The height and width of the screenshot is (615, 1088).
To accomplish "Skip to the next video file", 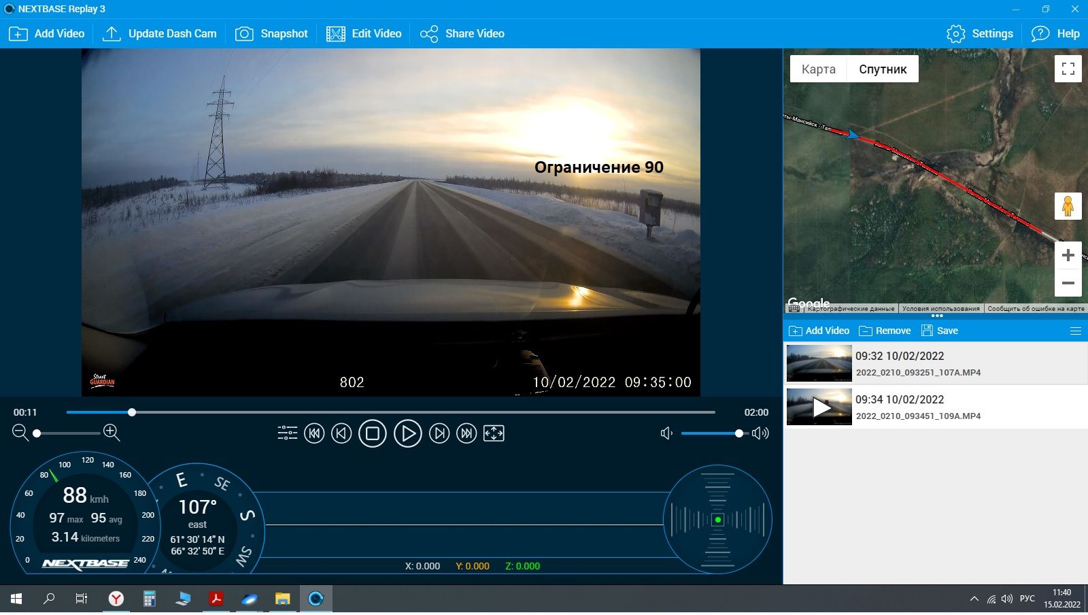I will [466, 433].
